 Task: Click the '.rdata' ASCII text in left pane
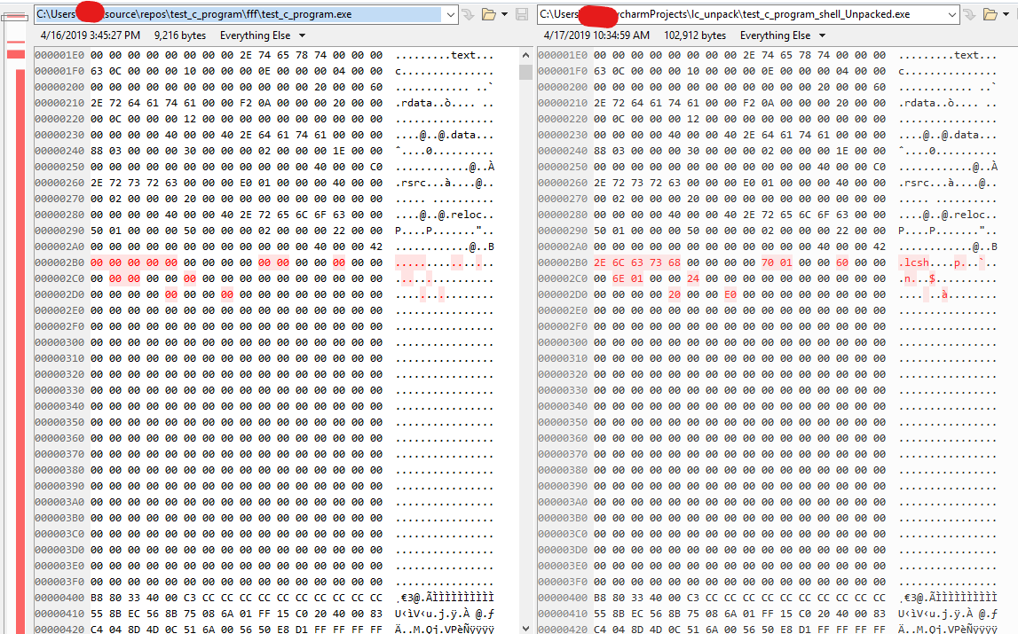(414, 103)
